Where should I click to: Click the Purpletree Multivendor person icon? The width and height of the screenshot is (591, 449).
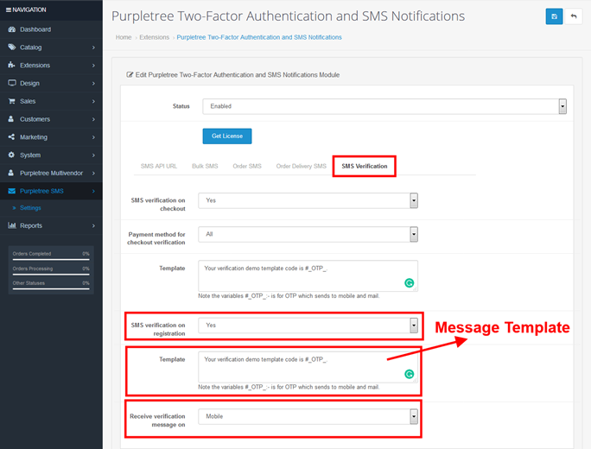[11, 173]
